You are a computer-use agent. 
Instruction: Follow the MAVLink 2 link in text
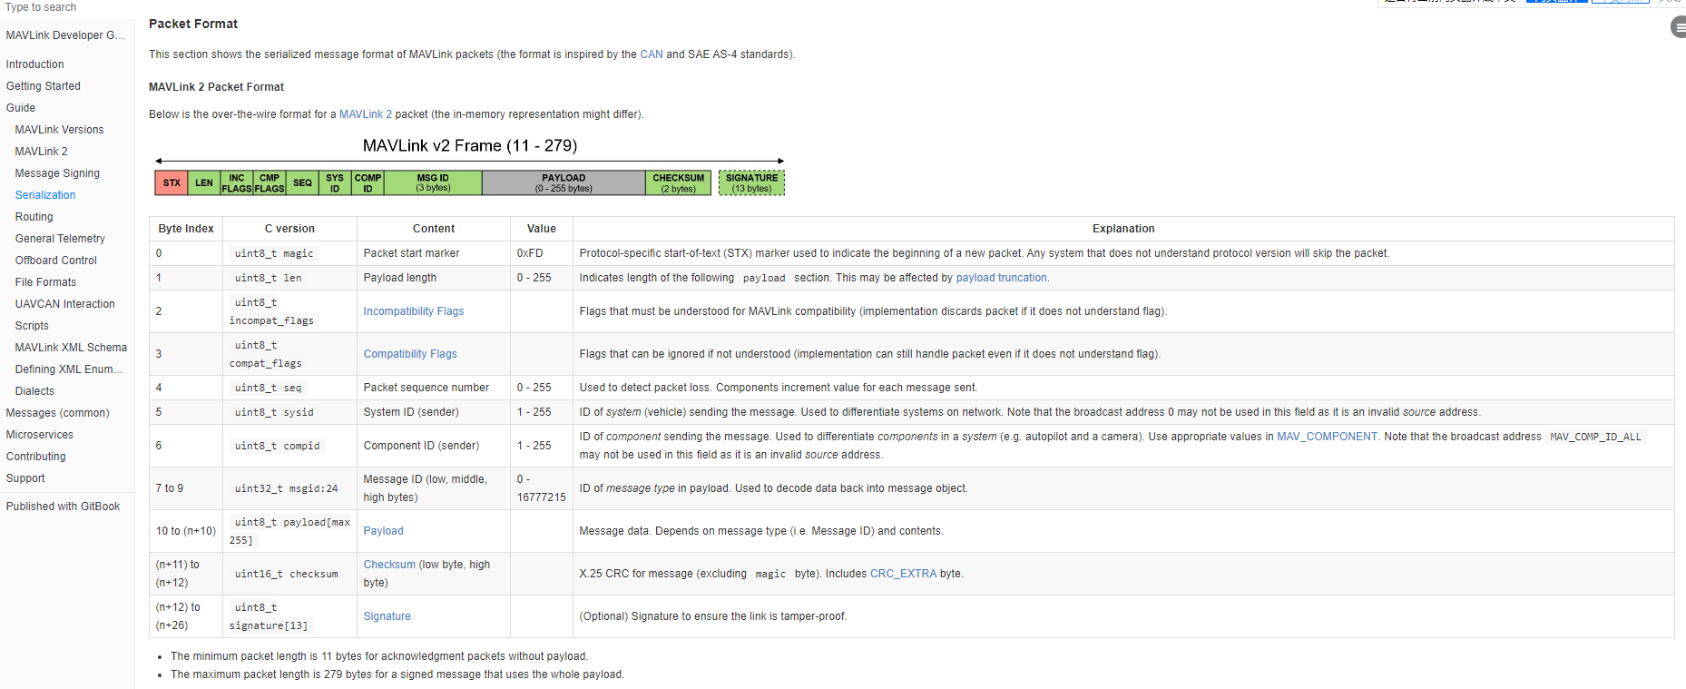tap(366, 114)
